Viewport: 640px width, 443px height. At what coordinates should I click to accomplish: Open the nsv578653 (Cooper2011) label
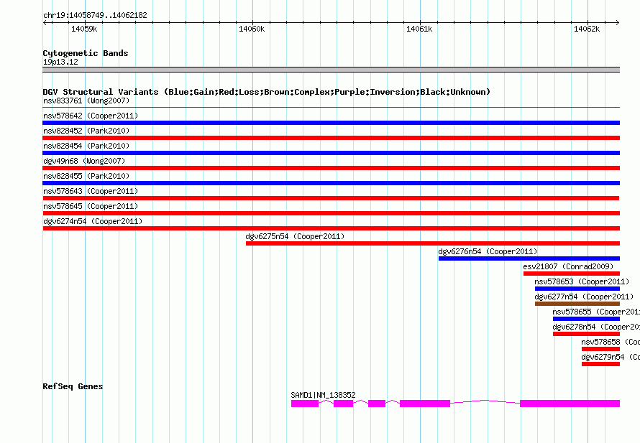coord(582,281)
